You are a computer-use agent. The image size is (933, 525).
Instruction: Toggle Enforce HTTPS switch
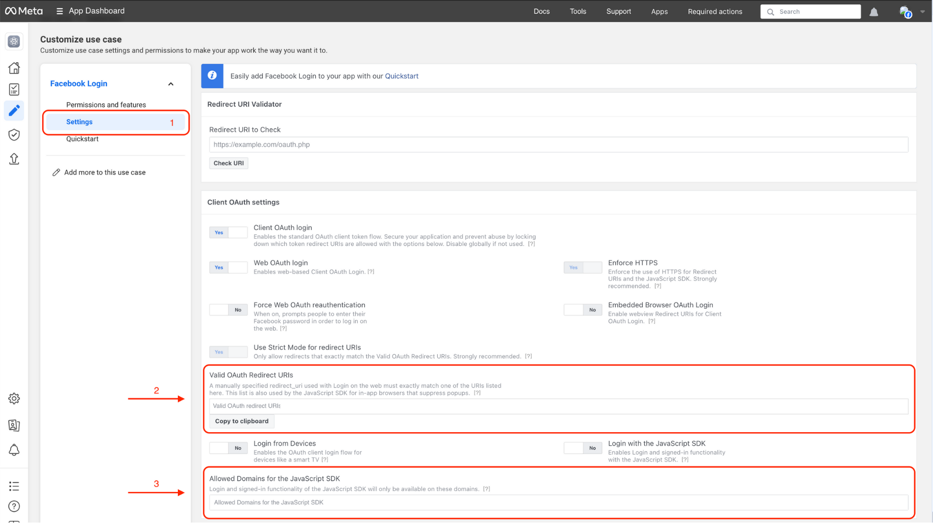[x=583, y=267]
